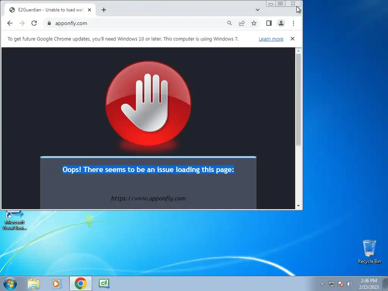Open a new tab with plus button
Image resolution: width=388 pixels, height=291 pixels.
[104, 10]
